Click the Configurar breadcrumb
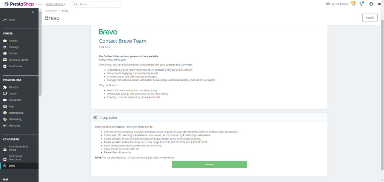The image size is (384, 182). 51,11
